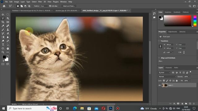Select the Ellipse shape tool
198x111 pixels.
(3, 48)
